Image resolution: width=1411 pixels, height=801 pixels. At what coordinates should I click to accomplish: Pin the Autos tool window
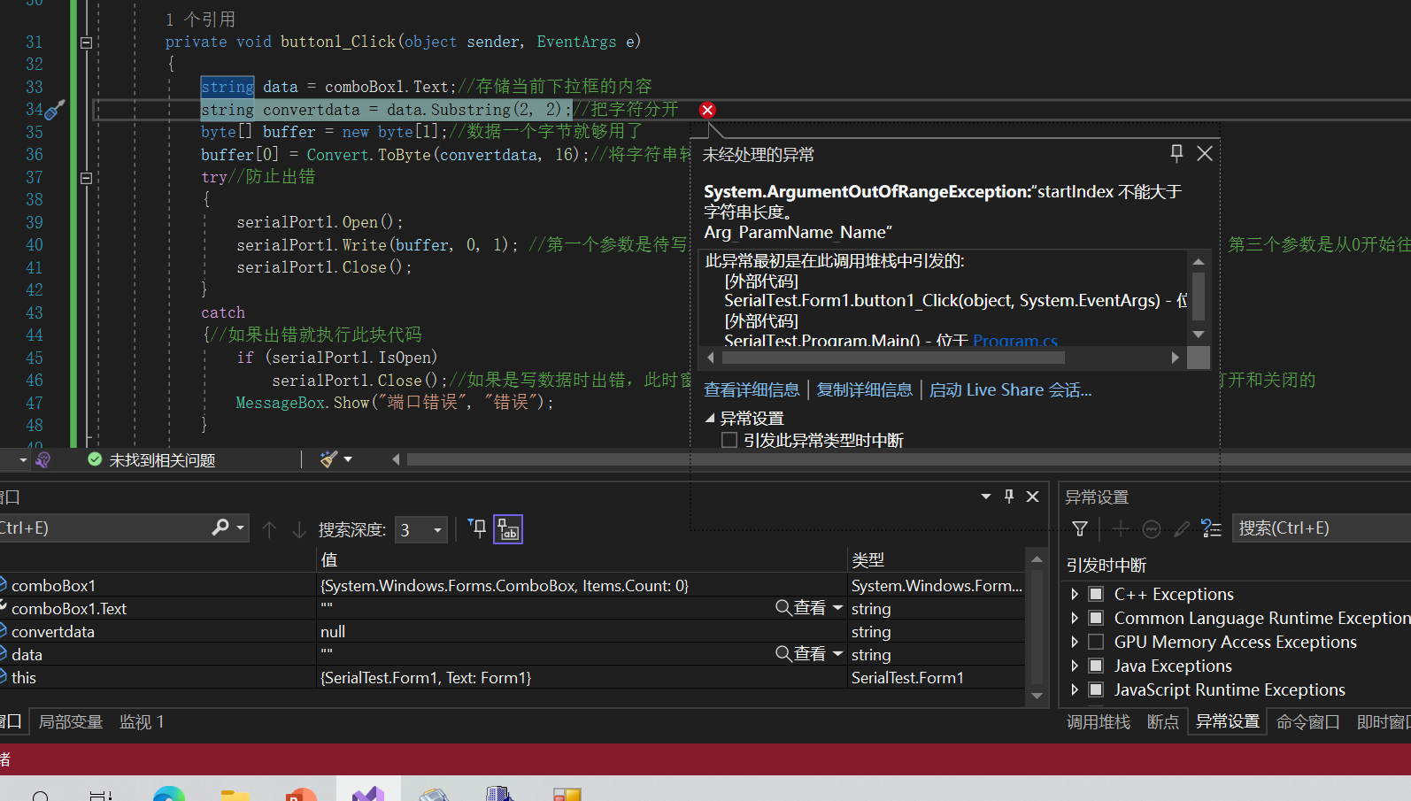point(1009,497)
